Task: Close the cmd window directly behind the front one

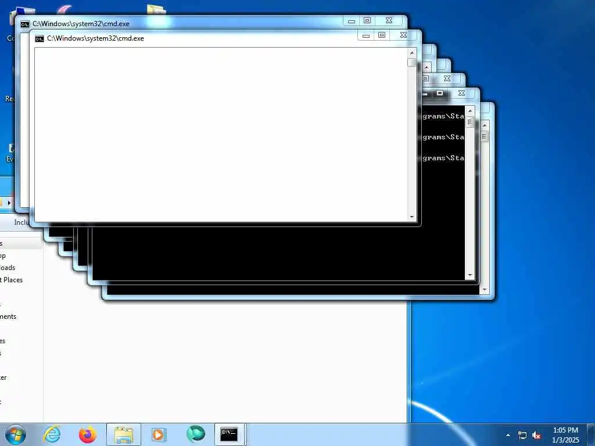Action: click(x=389, y=20)
